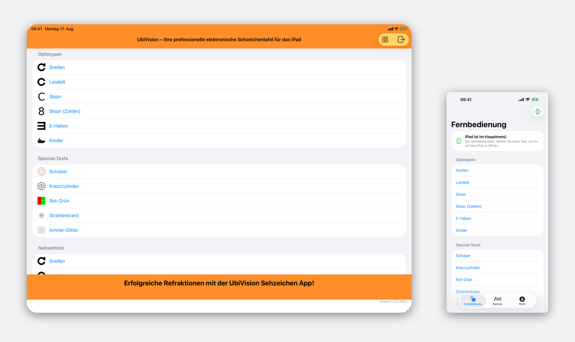
Task: Open Amsler-Gitter test on the iPad
Action: pos(219,230)
